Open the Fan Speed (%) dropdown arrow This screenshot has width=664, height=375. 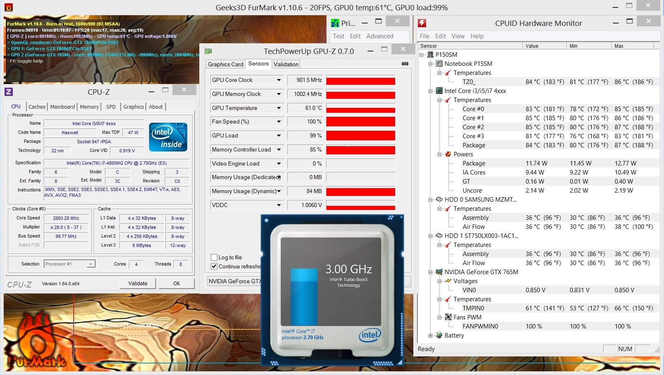click(x=279, y=121)
